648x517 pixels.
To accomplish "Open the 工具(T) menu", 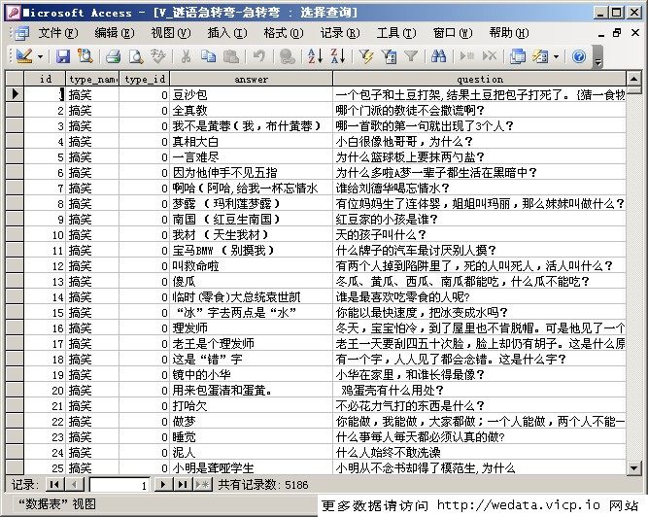I will [x=396, y=33].
